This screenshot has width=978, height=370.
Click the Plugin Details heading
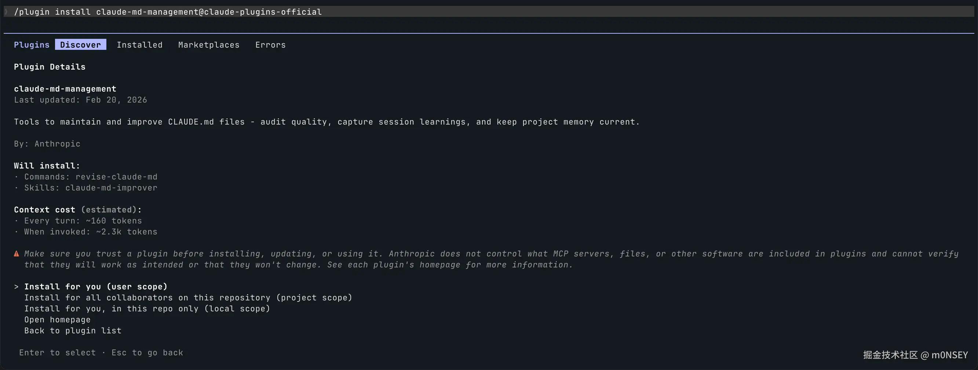50,67
